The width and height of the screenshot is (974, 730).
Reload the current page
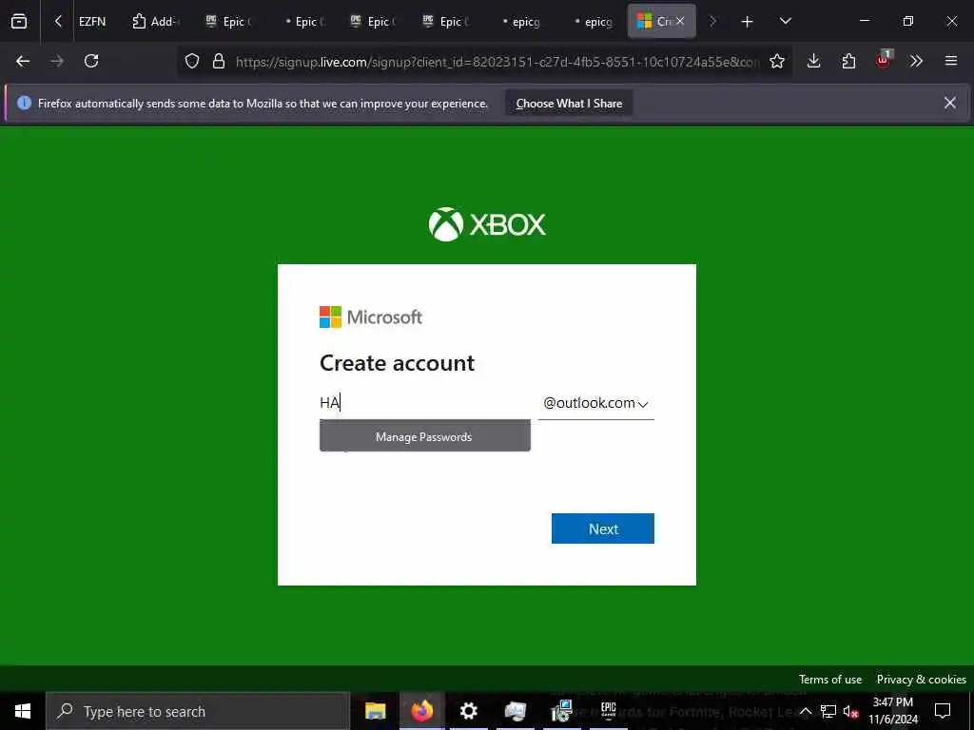point(91,61)
